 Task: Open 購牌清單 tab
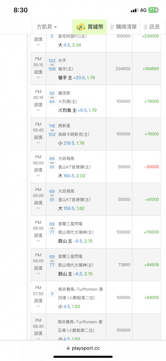pyautogui.click(x=124, y=27)
